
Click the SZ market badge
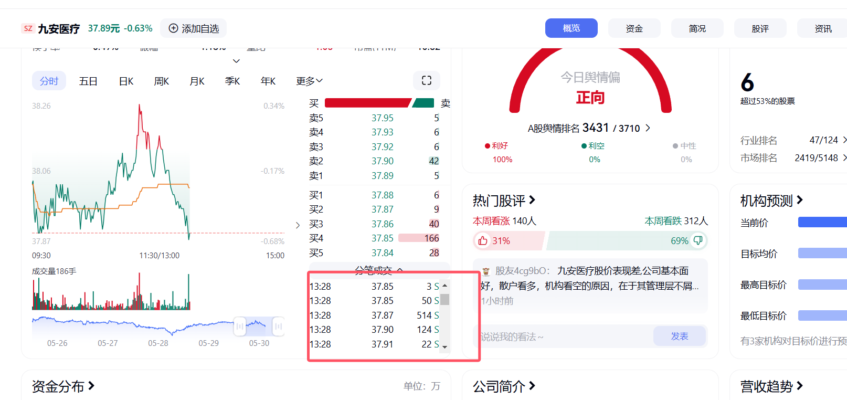pos(28,28)
